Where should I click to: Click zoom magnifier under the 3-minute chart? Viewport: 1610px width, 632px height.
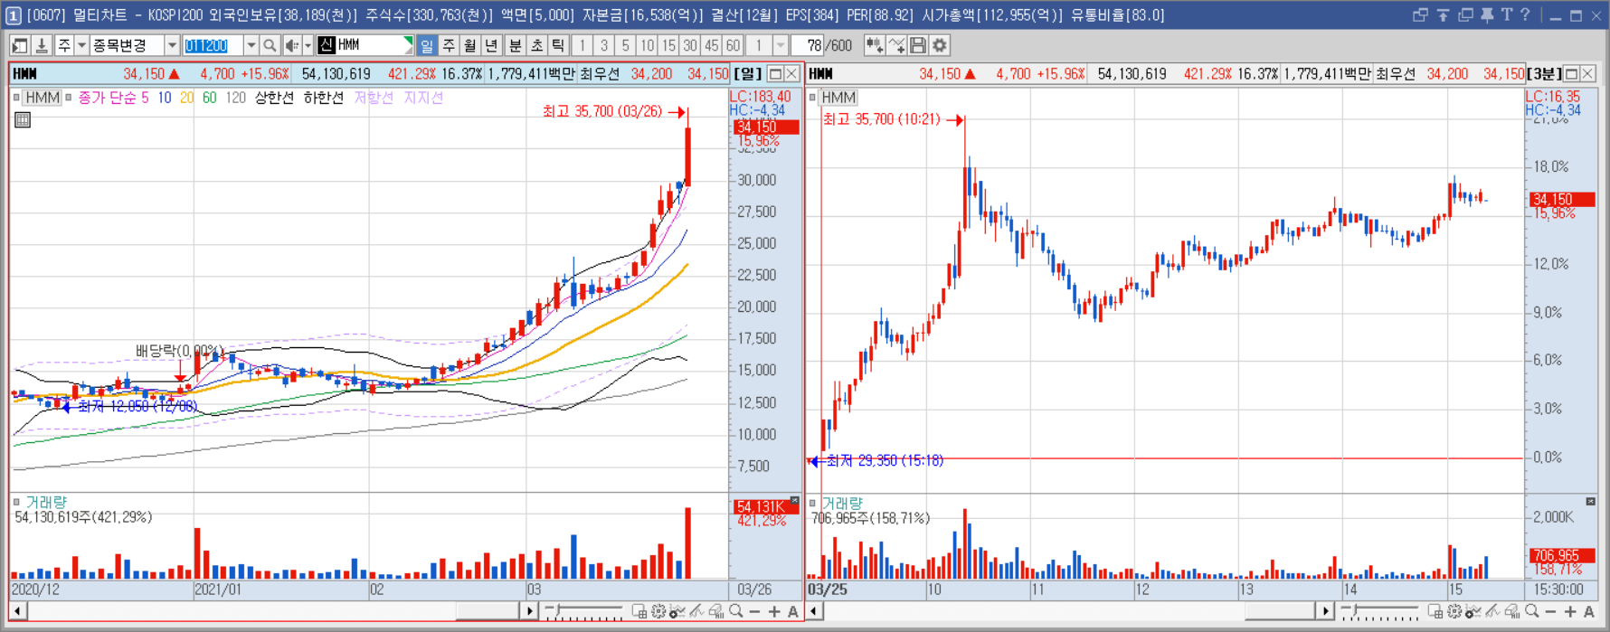pyautogui.click(x=1532, y=612)
